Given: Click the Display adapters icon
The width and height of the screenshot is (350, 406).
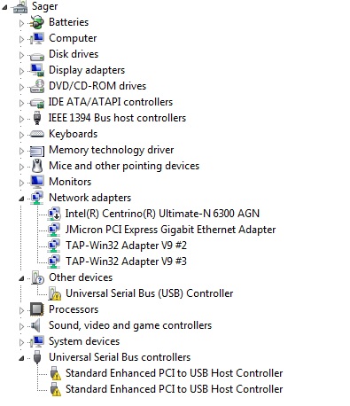Looking at the screenshot, I should pyautogui.click(x=37, y=70).
